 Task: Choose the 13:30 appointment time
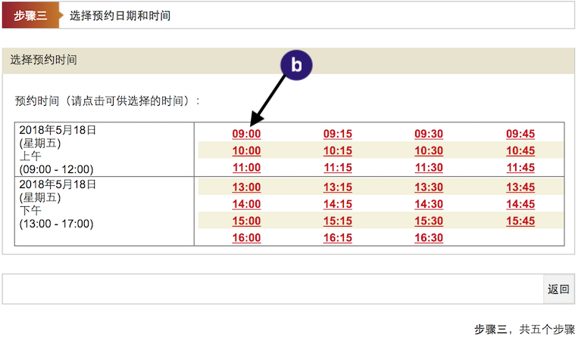coord(429,187)
